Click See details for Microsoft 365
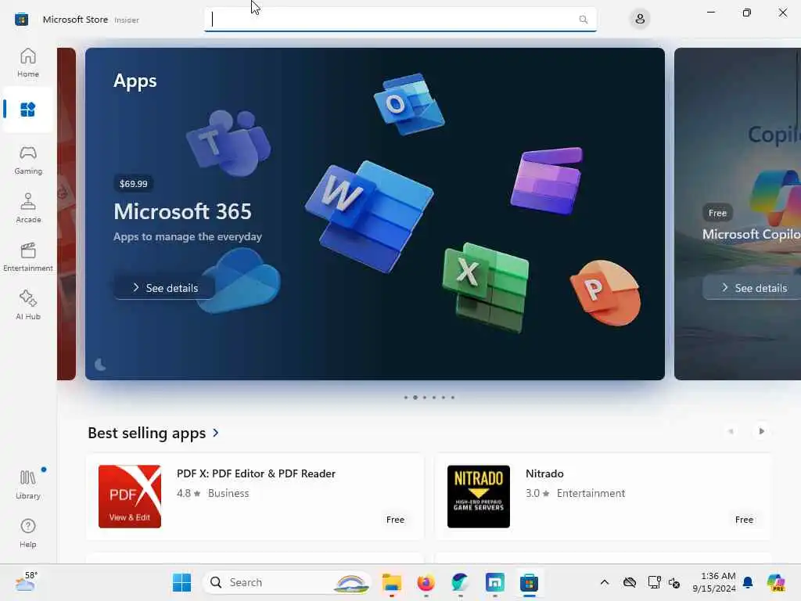The width and height of the screenshot is (801, 601). [164, 288]
